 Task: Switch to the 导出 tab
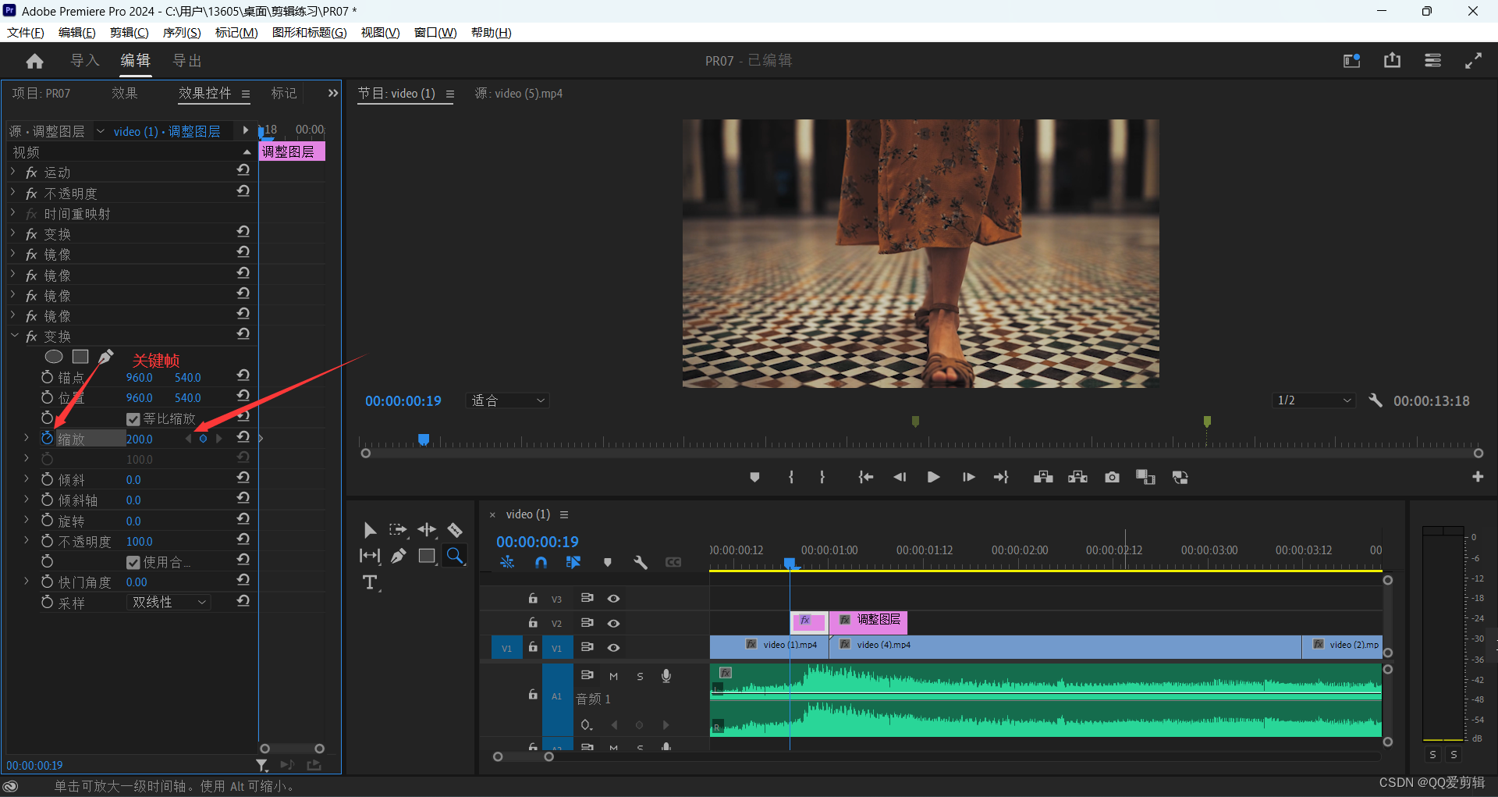[x=187, y=61]
